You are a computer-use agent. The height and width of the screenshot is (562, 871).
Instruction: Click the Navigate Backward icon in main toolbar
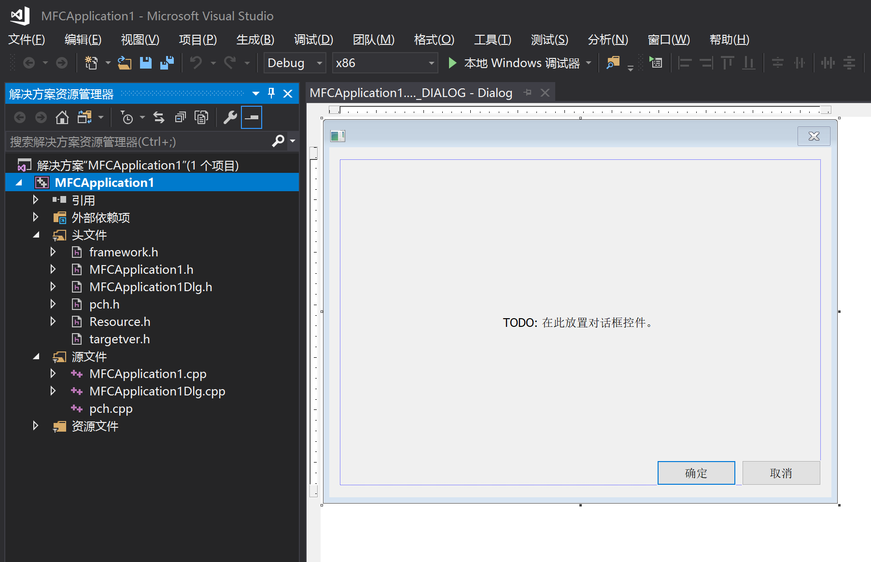tap(29, 63)
